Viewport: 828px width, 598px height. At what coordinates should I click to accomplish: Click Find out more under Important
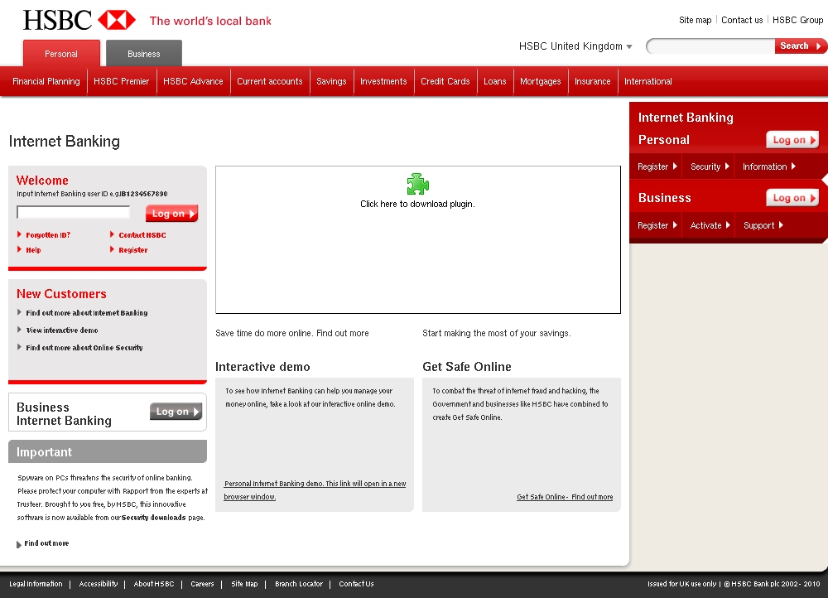[x=46, y=543]
